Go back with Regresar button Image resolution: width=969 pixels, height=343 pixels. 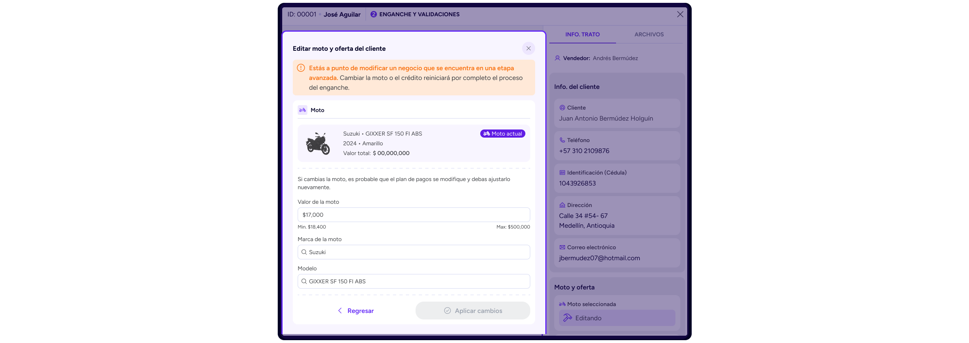(356, 311)
